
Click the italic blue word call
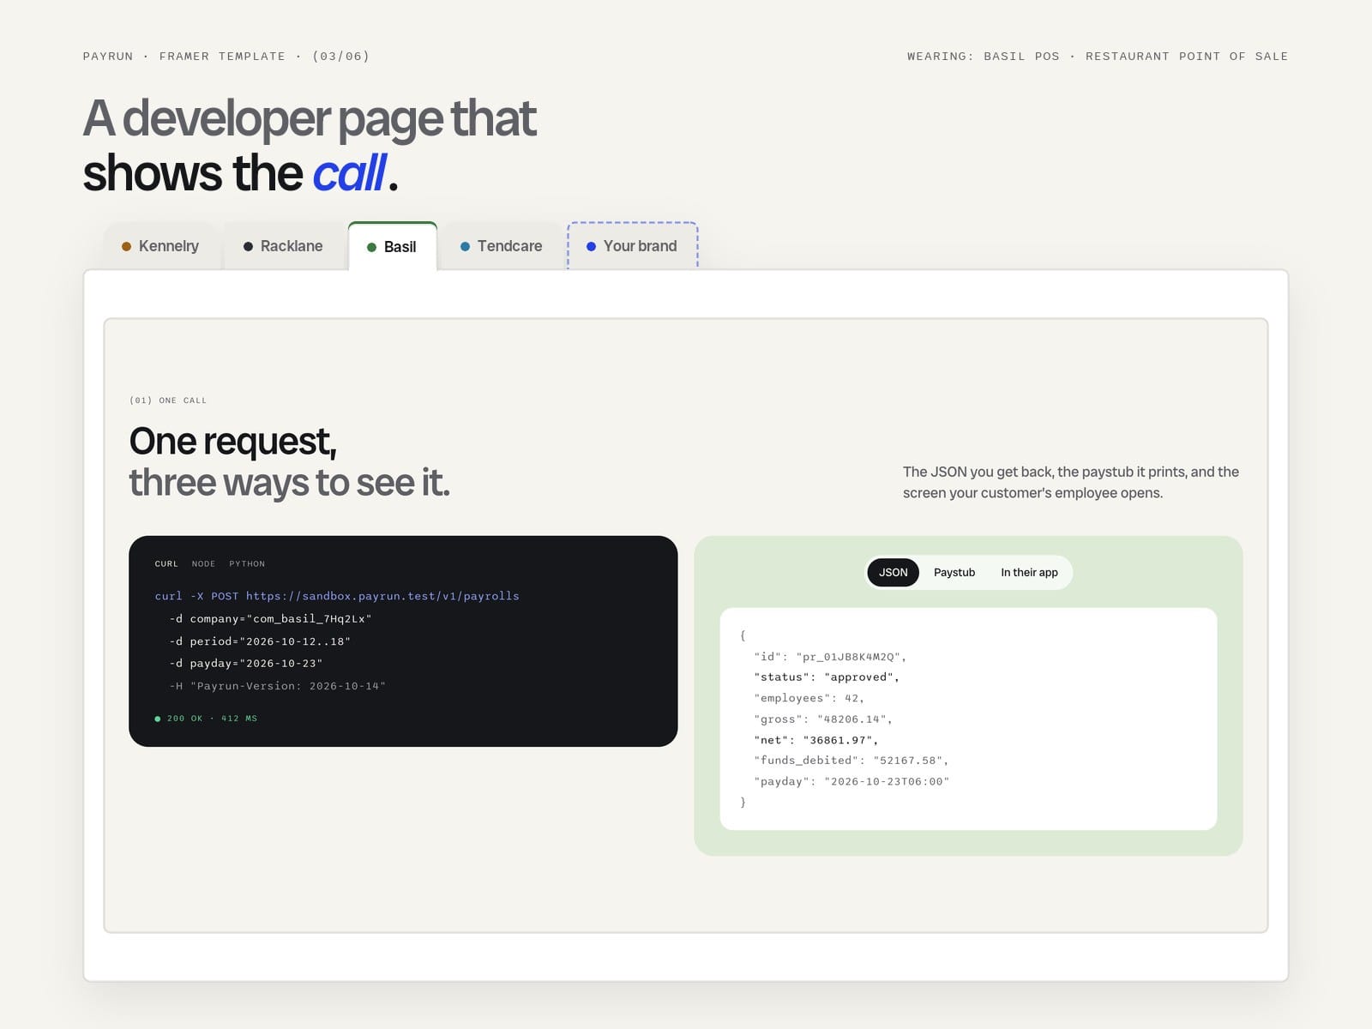click(349, 173)
